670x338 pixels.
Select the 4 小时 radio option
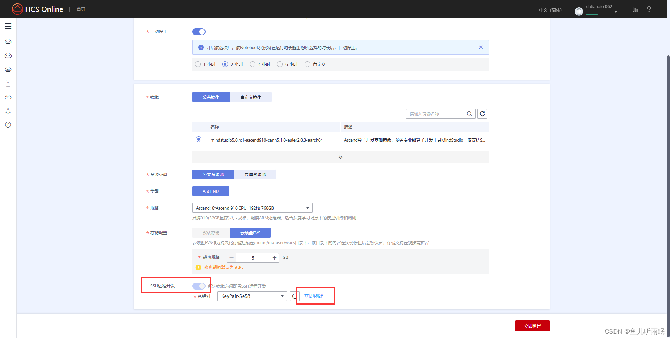(253, 64)
